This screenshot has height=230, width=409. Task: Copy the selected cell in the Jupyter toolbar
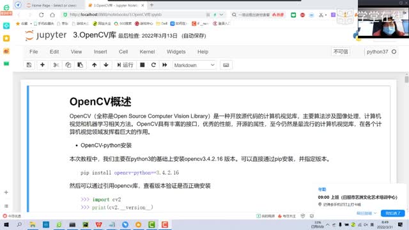68,65
